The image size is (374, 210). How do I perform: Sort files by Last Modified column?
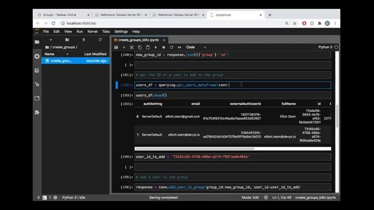pyautogui.click(x=95, y=54)
